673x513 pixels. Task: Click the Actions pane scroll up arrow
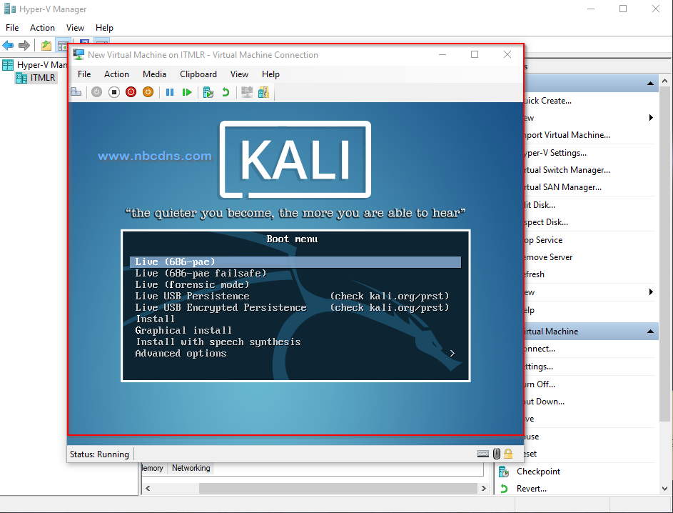[665, 80]
